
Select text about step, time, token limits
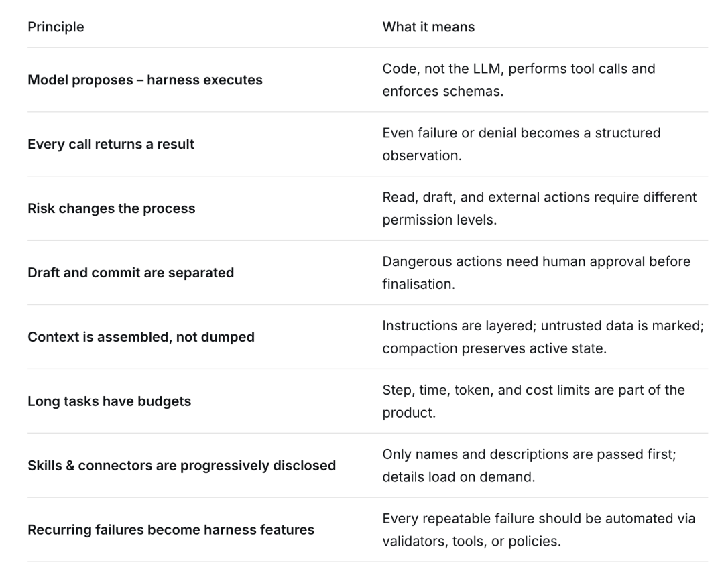tap(534, 401)
